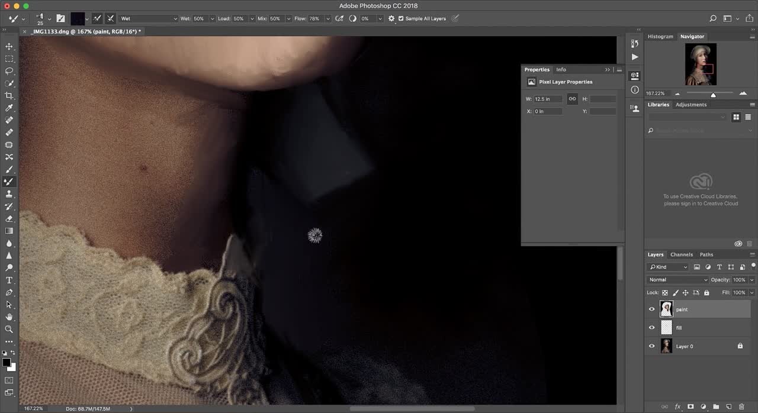The height and width of the screenshot is (413, 758).
Task: Uncheck Sample All Layers checkbox
Action: tap(401, 19)
